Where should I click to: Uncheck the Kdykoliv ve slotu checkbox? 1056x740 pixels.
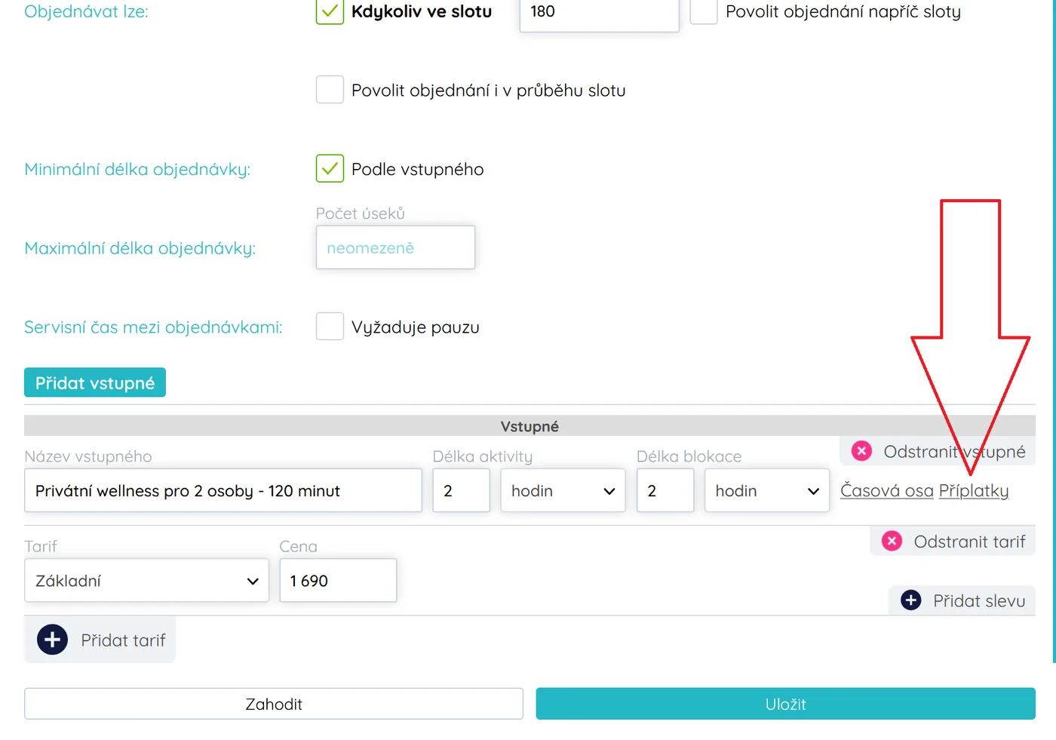(330, 11)
